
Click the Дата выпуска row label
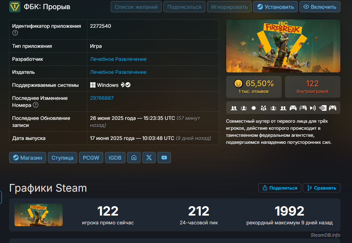pyautogui.click(x=29, y=138)
